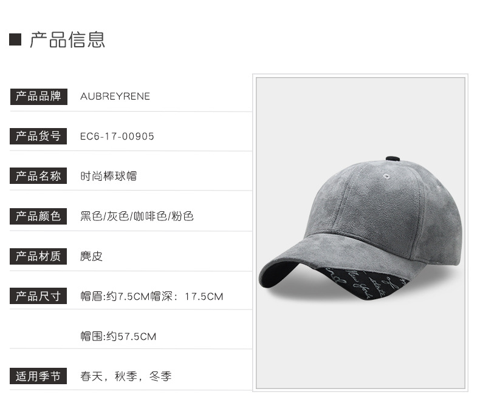Select the 产品尺寸 label tag
480x403 pixels.
pos(38,296)
